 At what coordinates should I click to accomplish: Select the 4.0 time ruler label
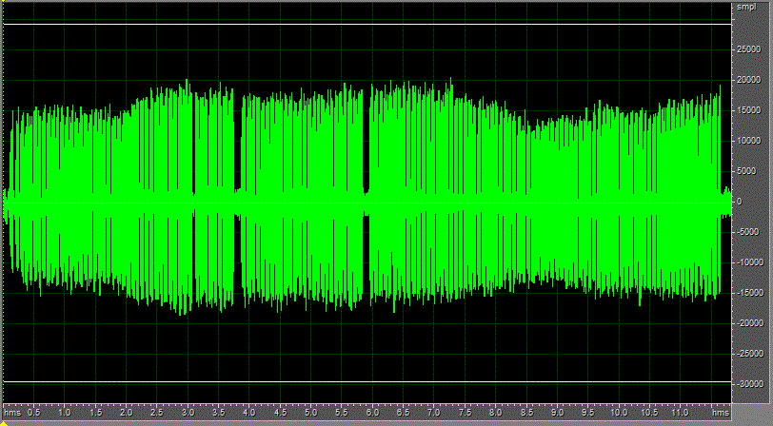249,412
